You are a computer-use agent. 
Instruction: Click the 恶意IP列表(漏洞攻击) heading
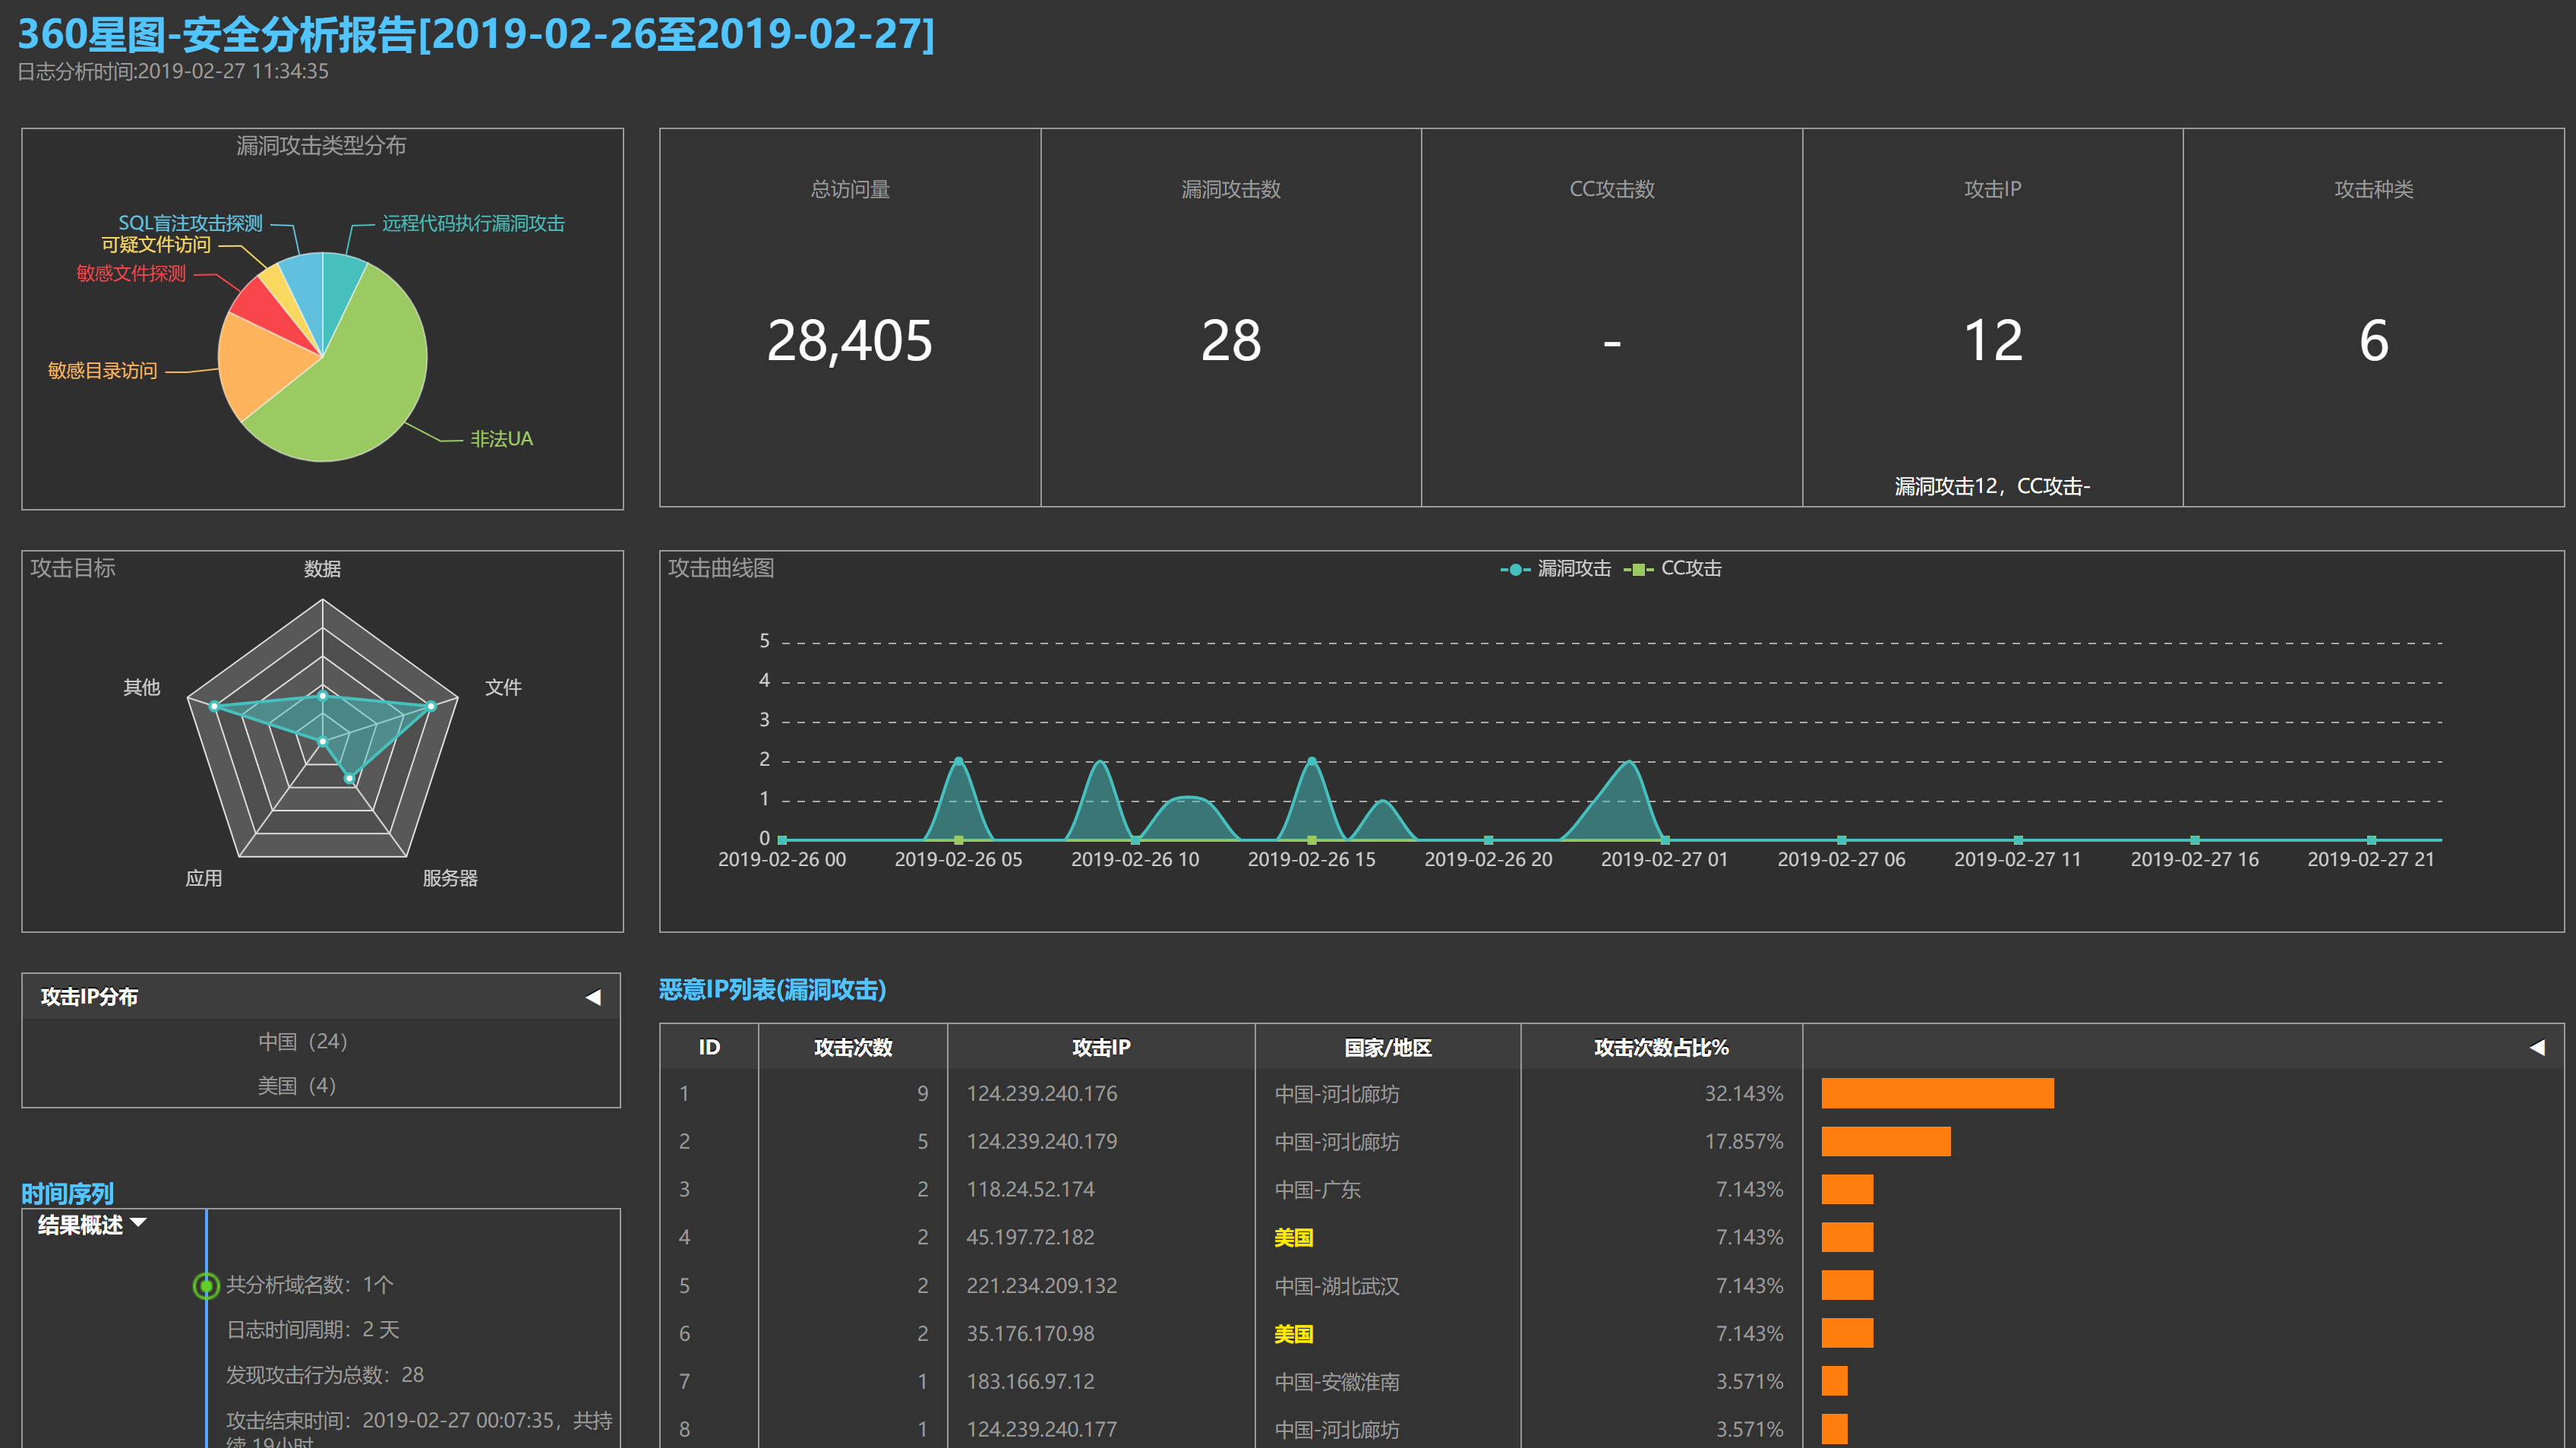click(772, 988)
